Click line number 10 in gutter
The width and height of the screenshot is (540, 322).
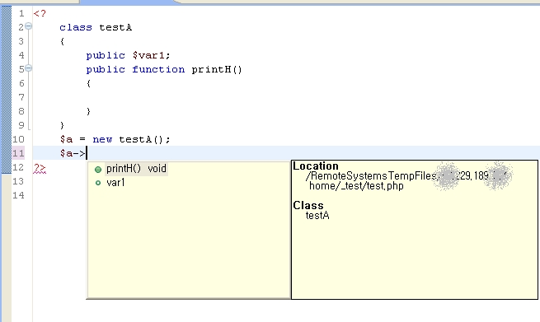(18, 139)
